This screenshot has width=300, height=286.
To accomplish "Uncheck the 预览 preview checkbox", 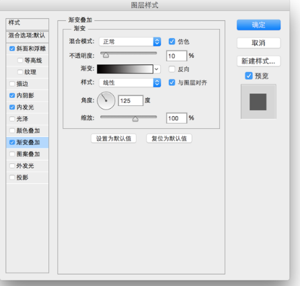I will pyautogui.click(x=249, y=76).
